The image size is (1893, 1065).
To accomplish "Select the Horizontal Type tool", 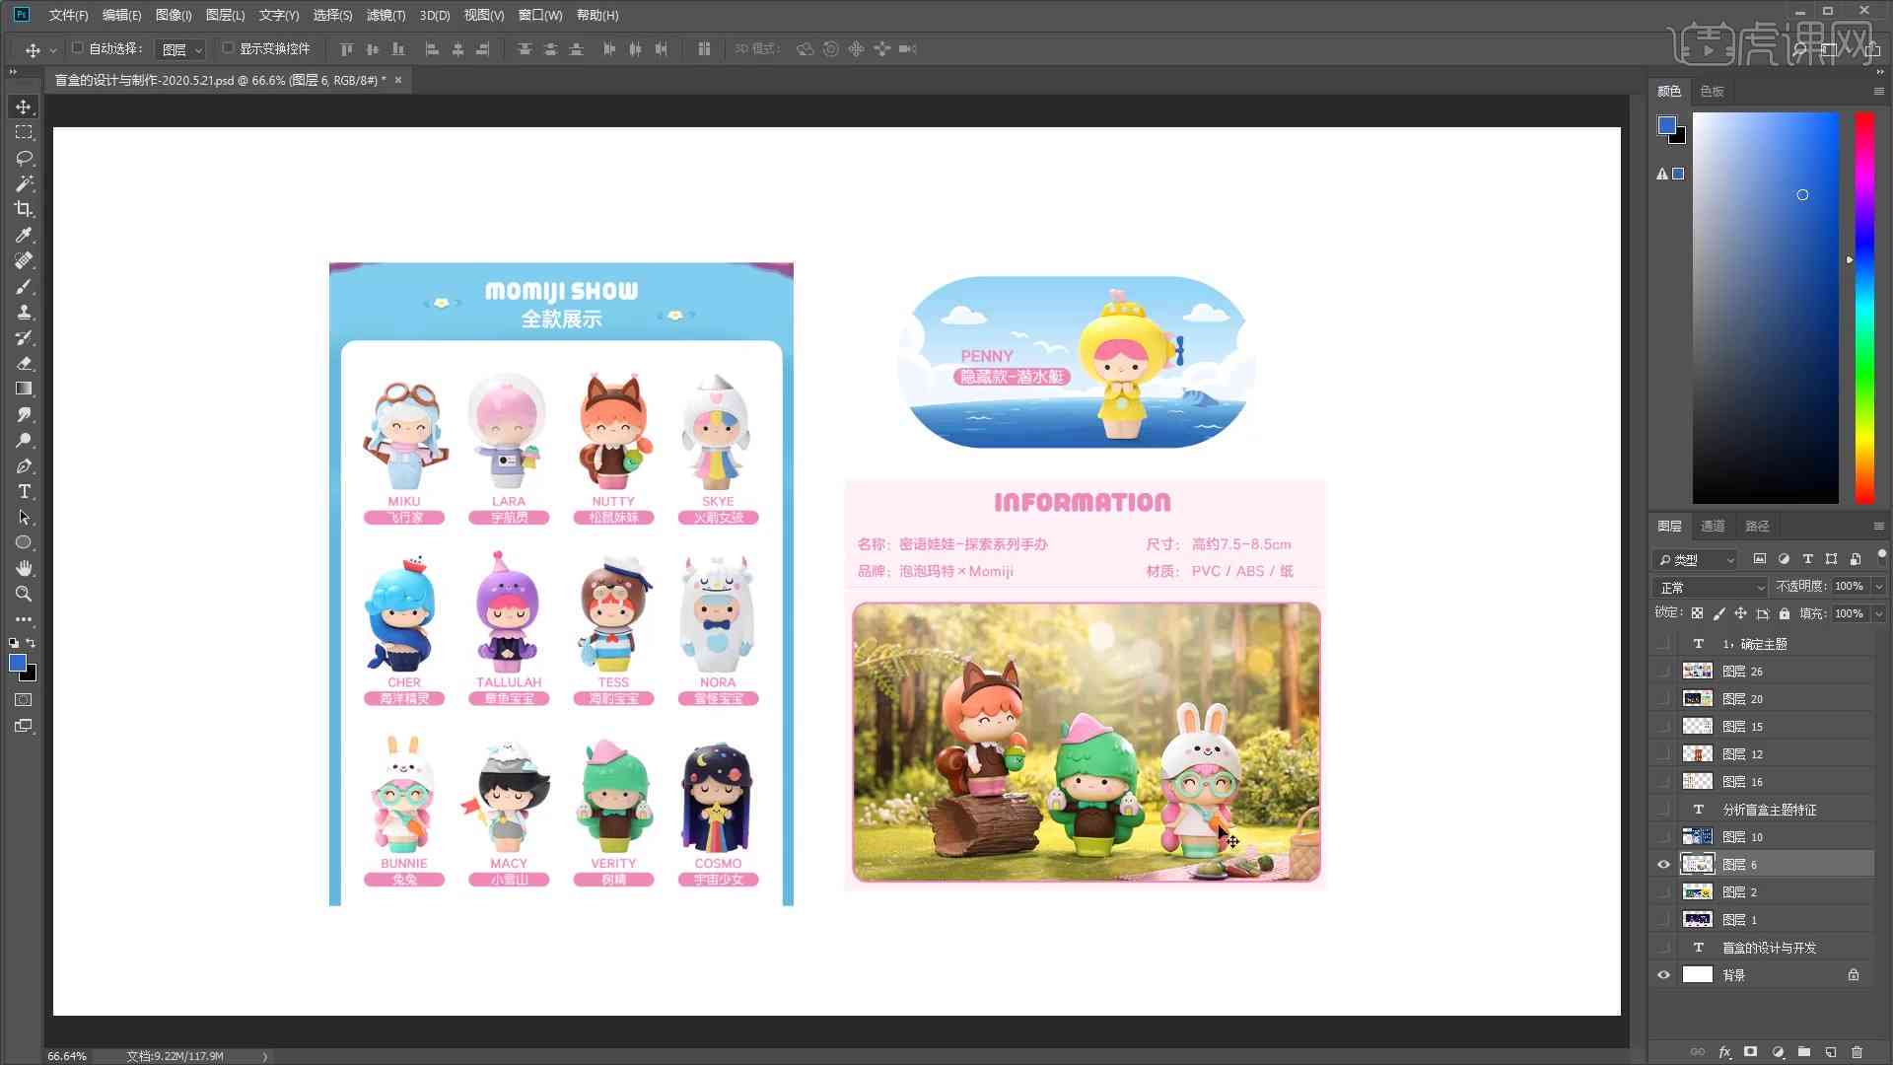I will [x=24, y=491].
